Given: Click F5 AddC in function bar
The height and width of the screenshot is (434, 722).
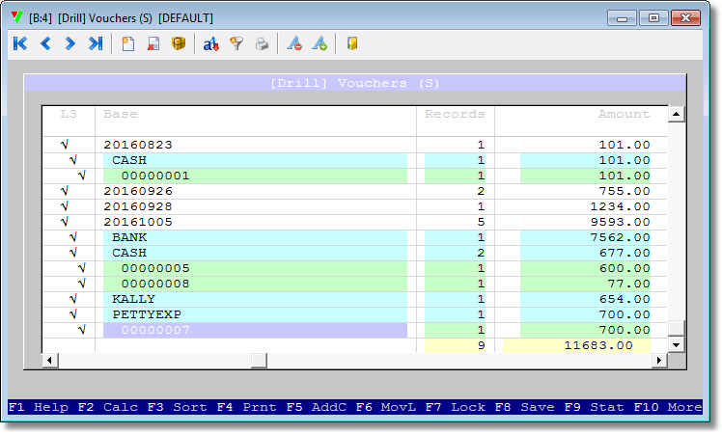Looking at the screenshot, I should point(317,407).
